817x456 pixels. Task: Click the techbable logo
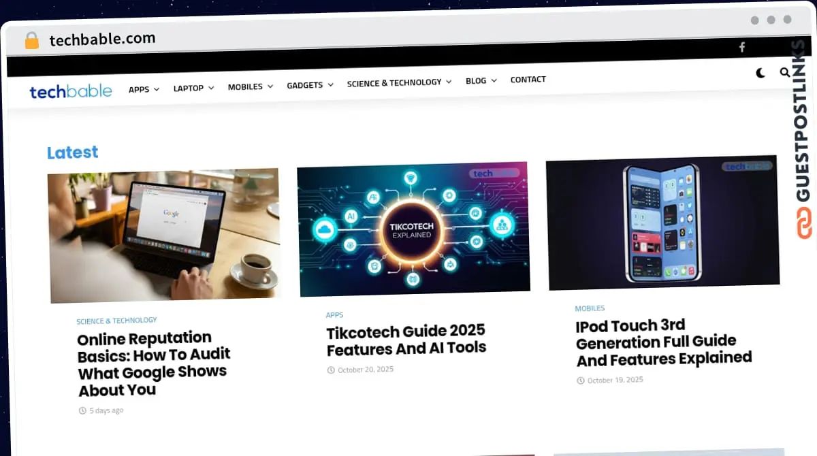70,91
